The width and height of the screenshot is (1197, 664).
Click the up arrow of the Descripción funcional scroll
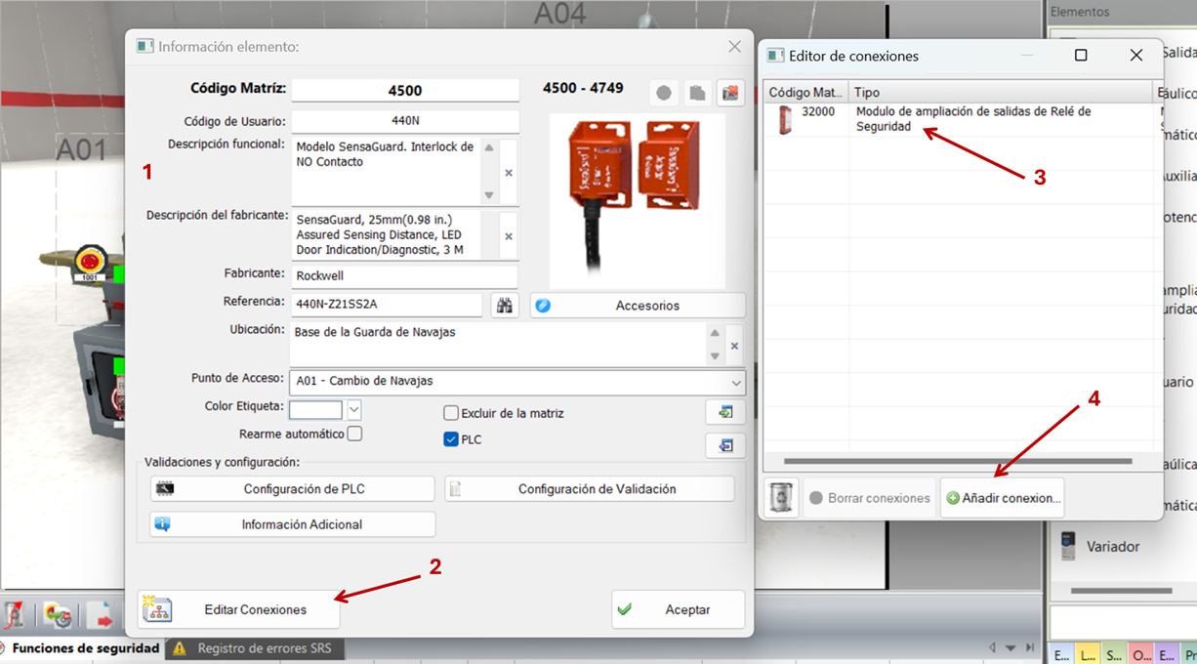tap(489, 148)
